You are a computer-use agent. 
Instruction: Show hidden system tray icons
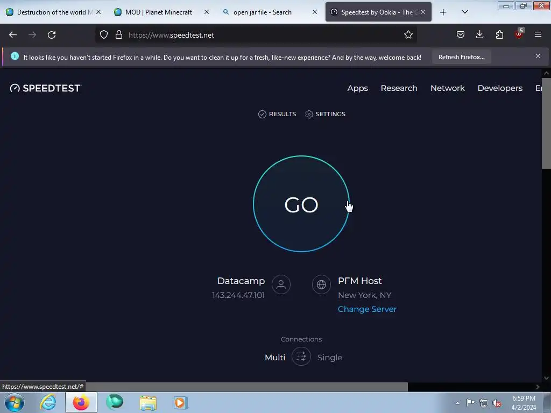(x=457, y=403)
